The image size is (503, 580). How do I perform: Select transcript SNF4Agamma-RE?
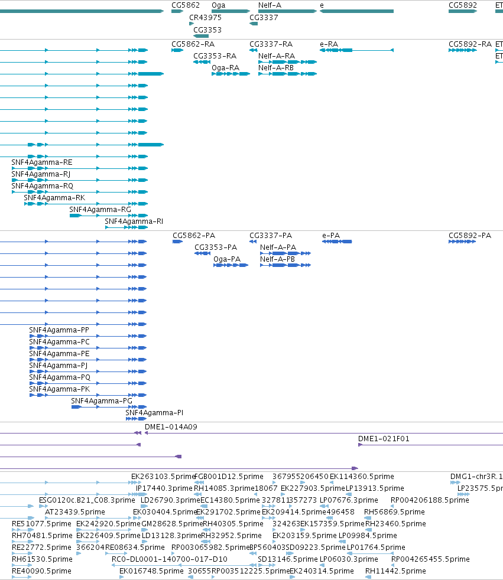(x=42, y=162)
